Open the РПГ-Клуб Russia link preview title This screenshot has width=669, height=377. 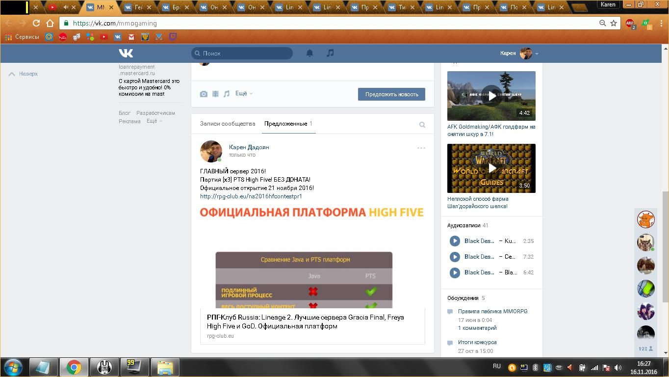tap(306, 322)
